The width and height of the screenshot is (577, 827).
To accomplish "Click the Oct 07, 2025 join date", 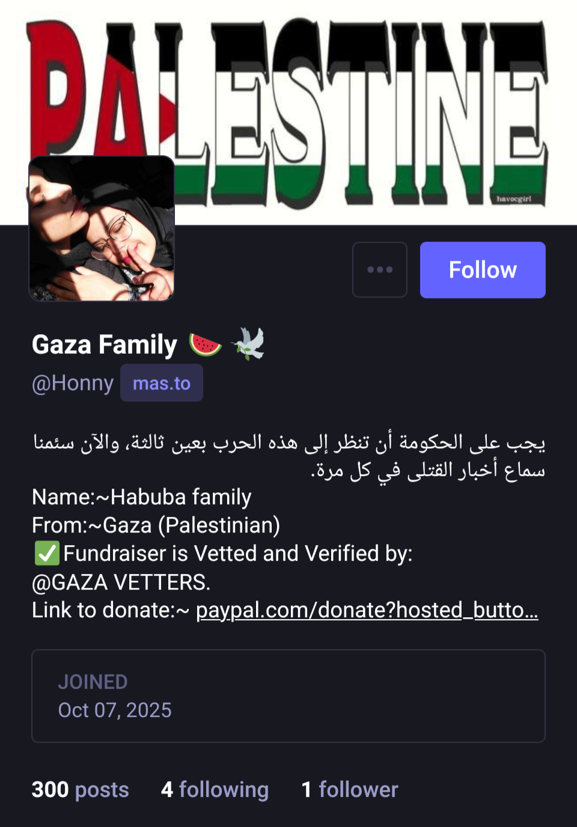I will click(x=115, y=710).
